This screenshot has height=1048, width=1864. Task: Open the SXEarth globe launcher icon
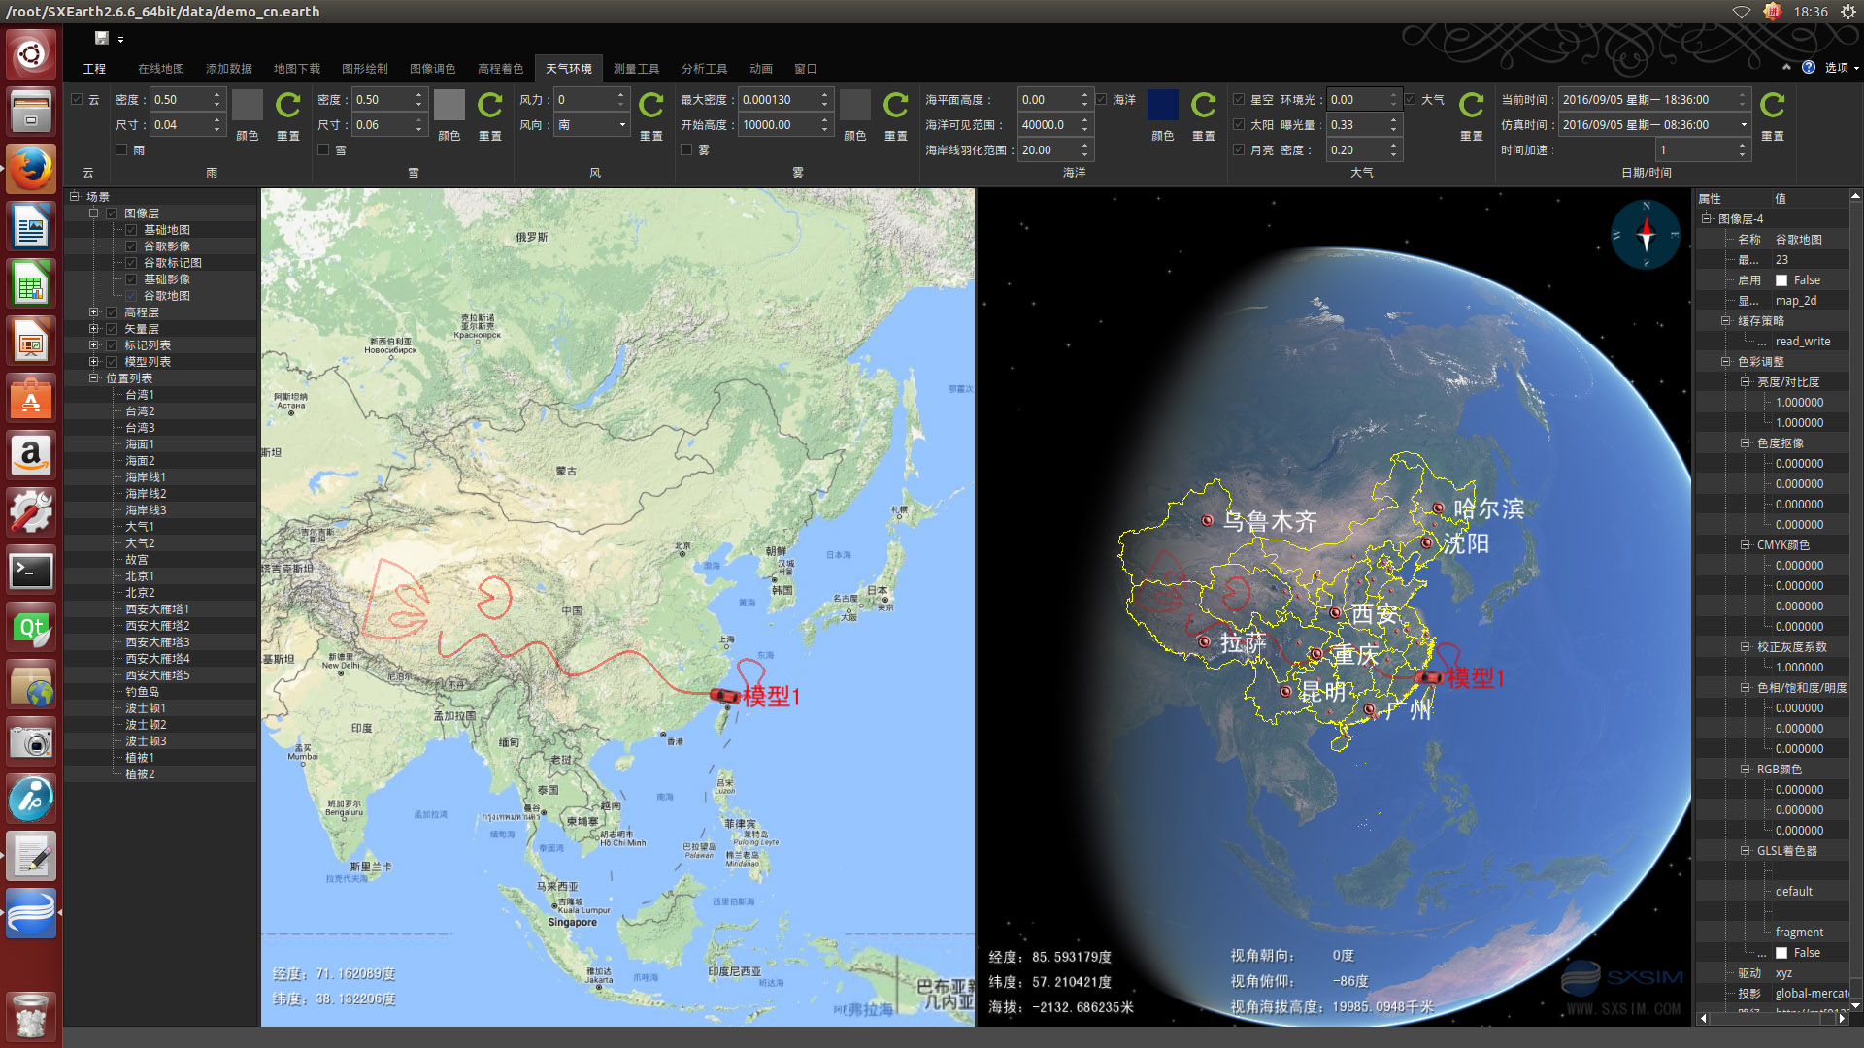click(31, 915)
